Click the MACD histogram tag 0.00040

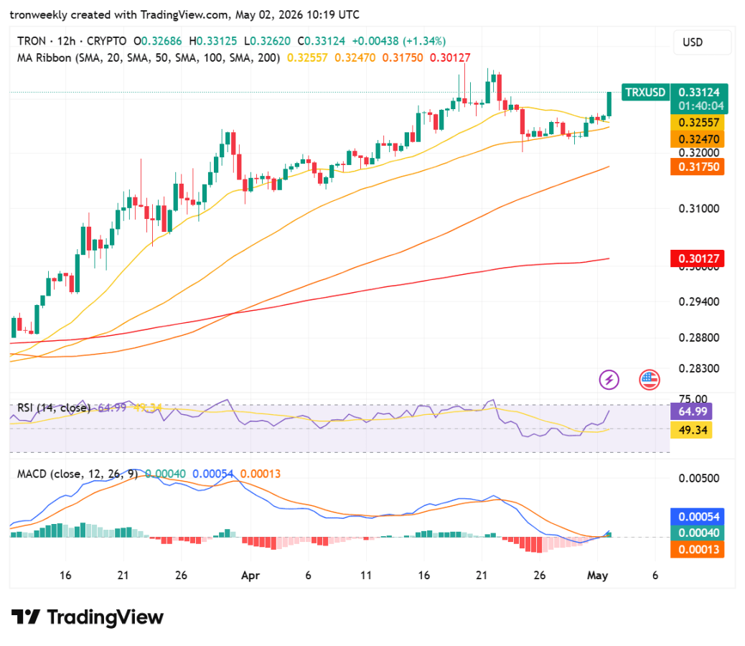(698, 533)
